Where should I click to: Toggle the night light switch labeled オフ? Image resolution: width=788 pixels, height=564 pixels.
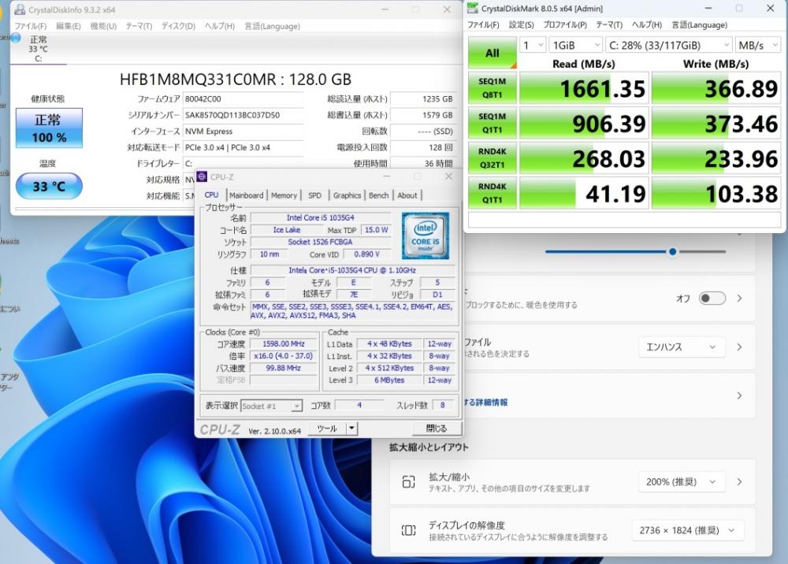(x=712, y=299)
